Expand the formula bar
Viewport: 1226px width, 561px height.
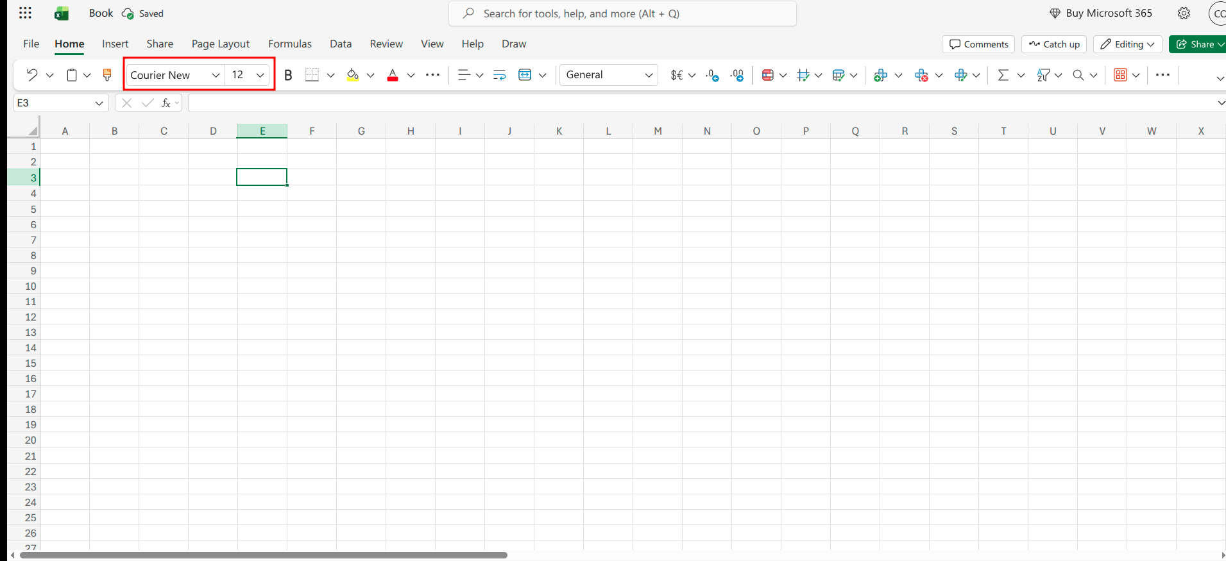(1220, 103)
